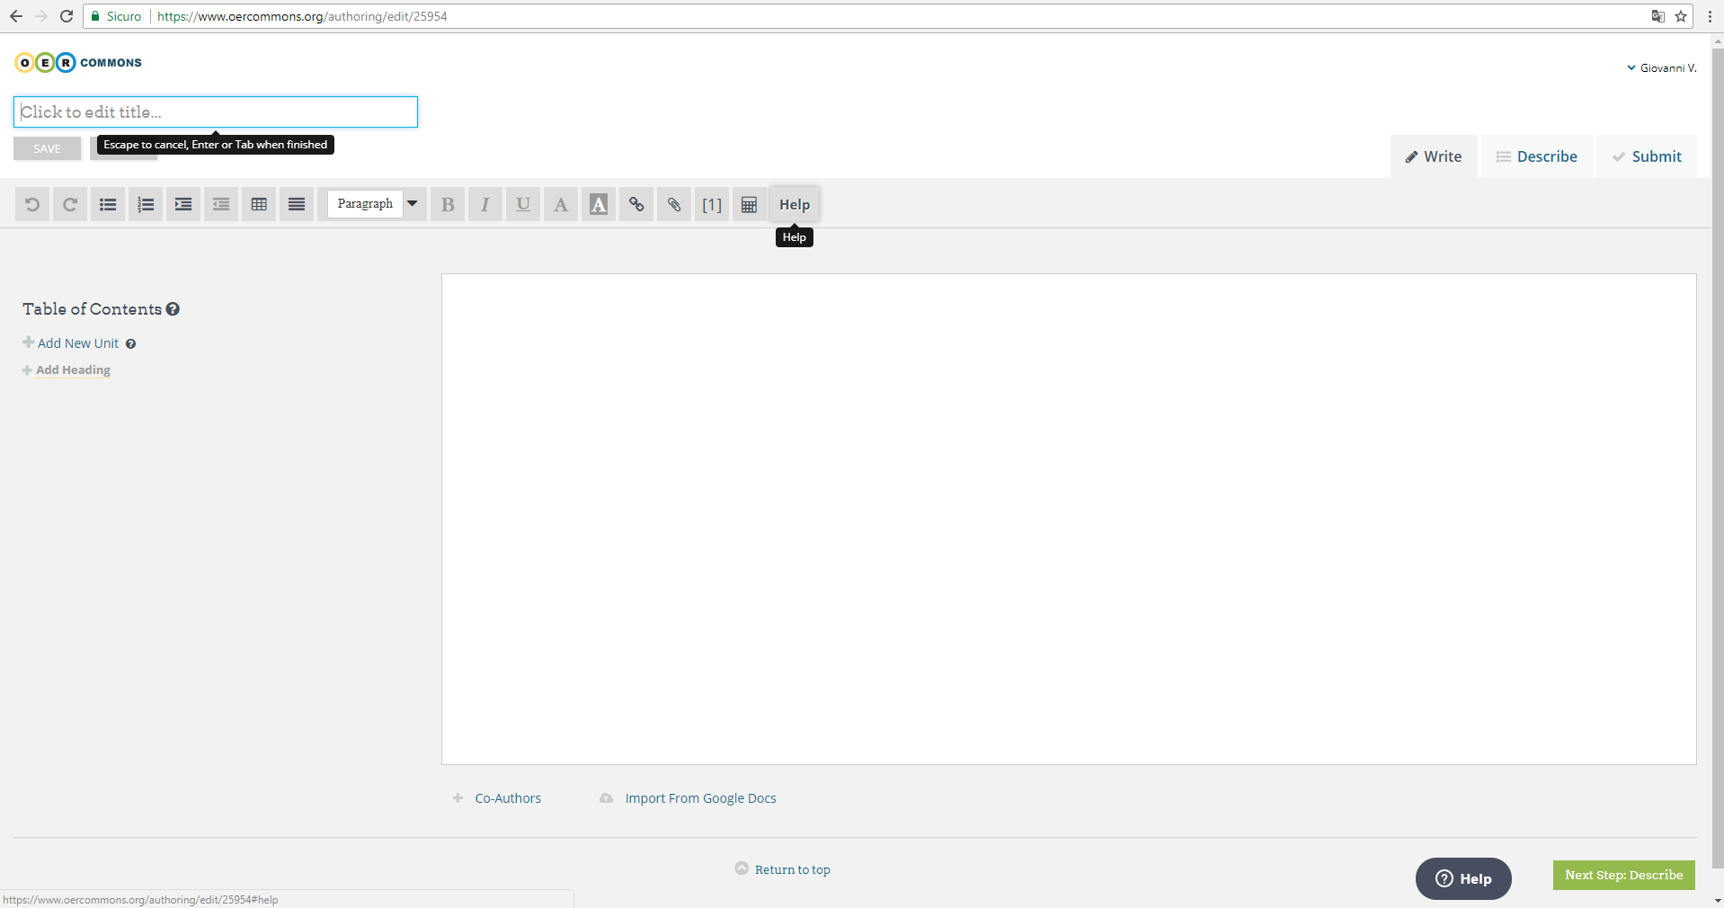Open the Giovanni V. user menu

click(1661, 68)
